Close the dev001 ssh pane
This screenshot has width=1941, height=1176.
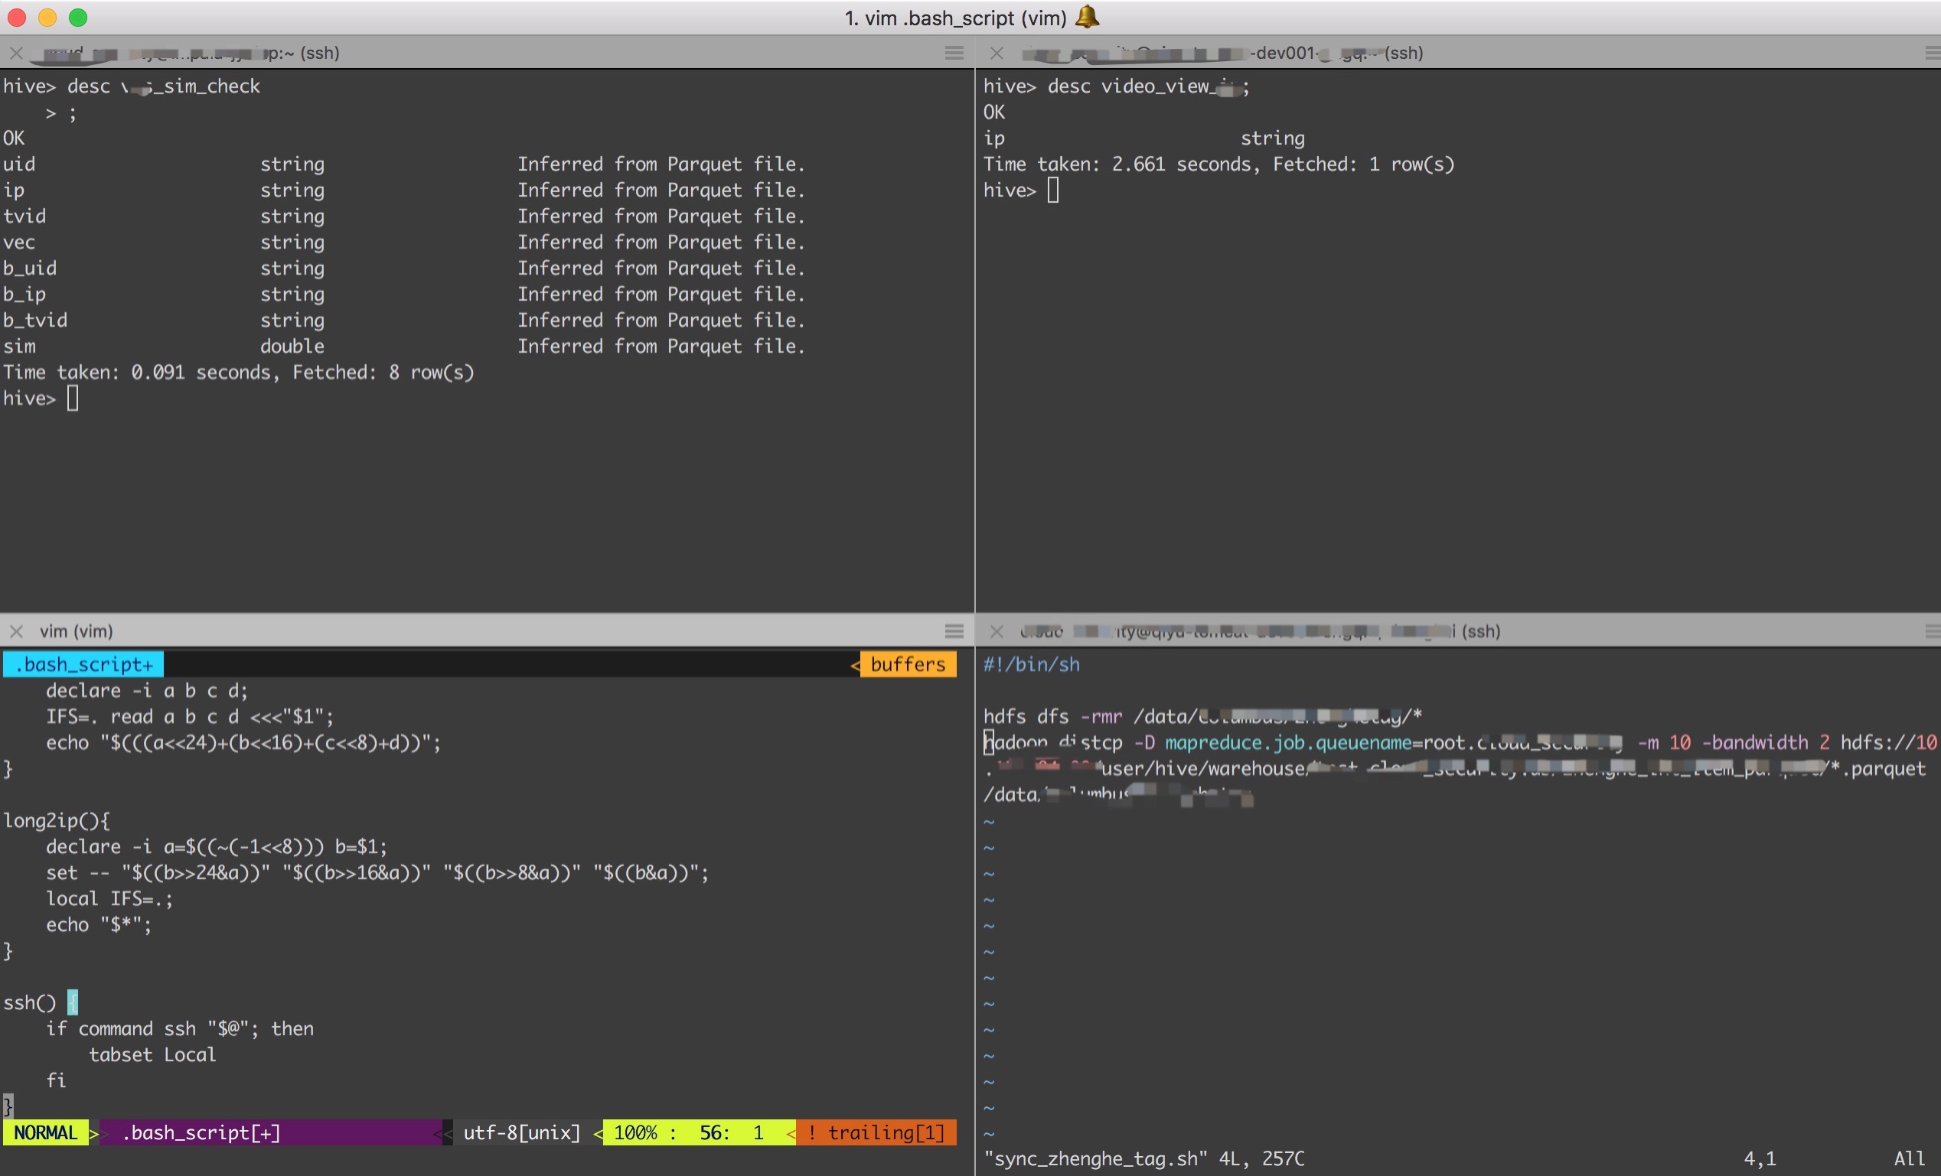(x=997, y=53)
